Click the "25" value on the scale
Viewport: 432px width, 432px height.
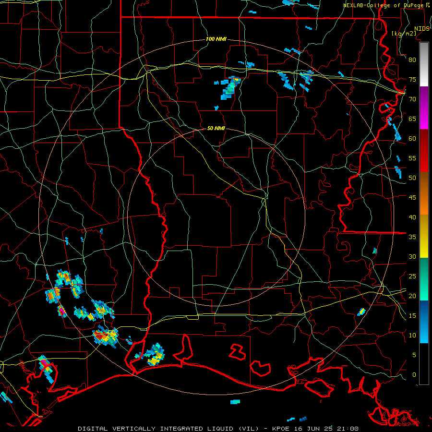pos(412,276)
